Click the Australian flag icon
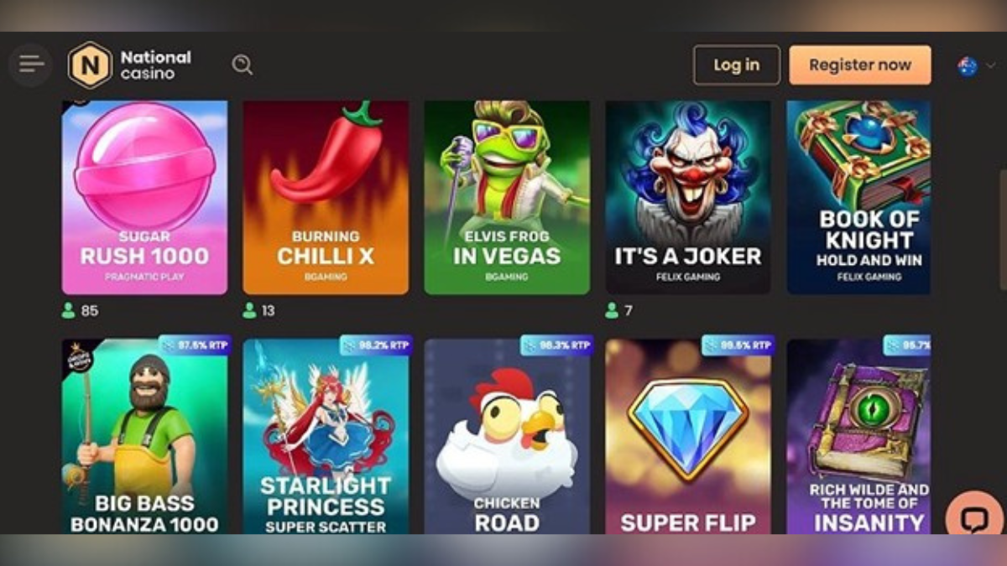 (x=968, y=66)
